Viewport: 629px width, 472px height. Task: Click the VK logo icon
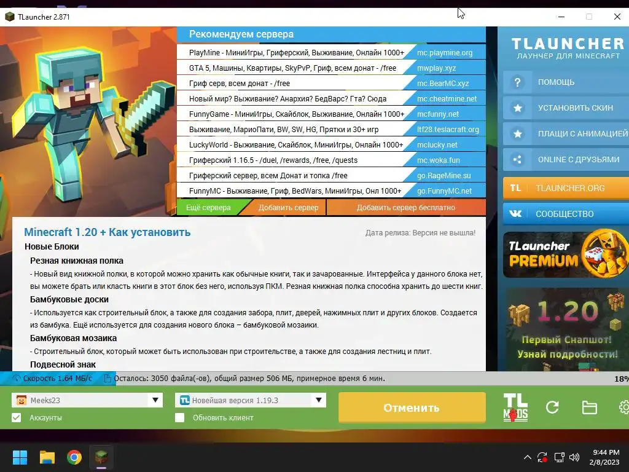click(515, 213)
